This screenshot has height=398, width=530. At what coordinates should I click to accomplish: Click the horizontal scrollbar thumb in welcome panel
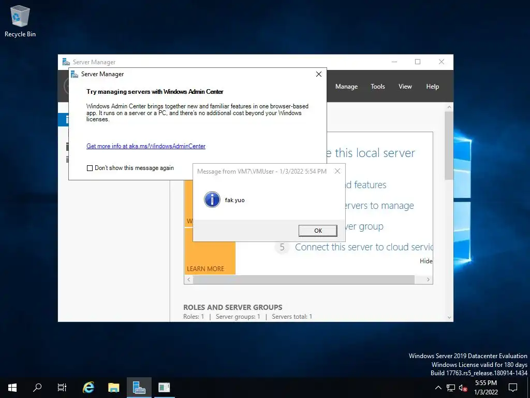[x=304, y=279]
